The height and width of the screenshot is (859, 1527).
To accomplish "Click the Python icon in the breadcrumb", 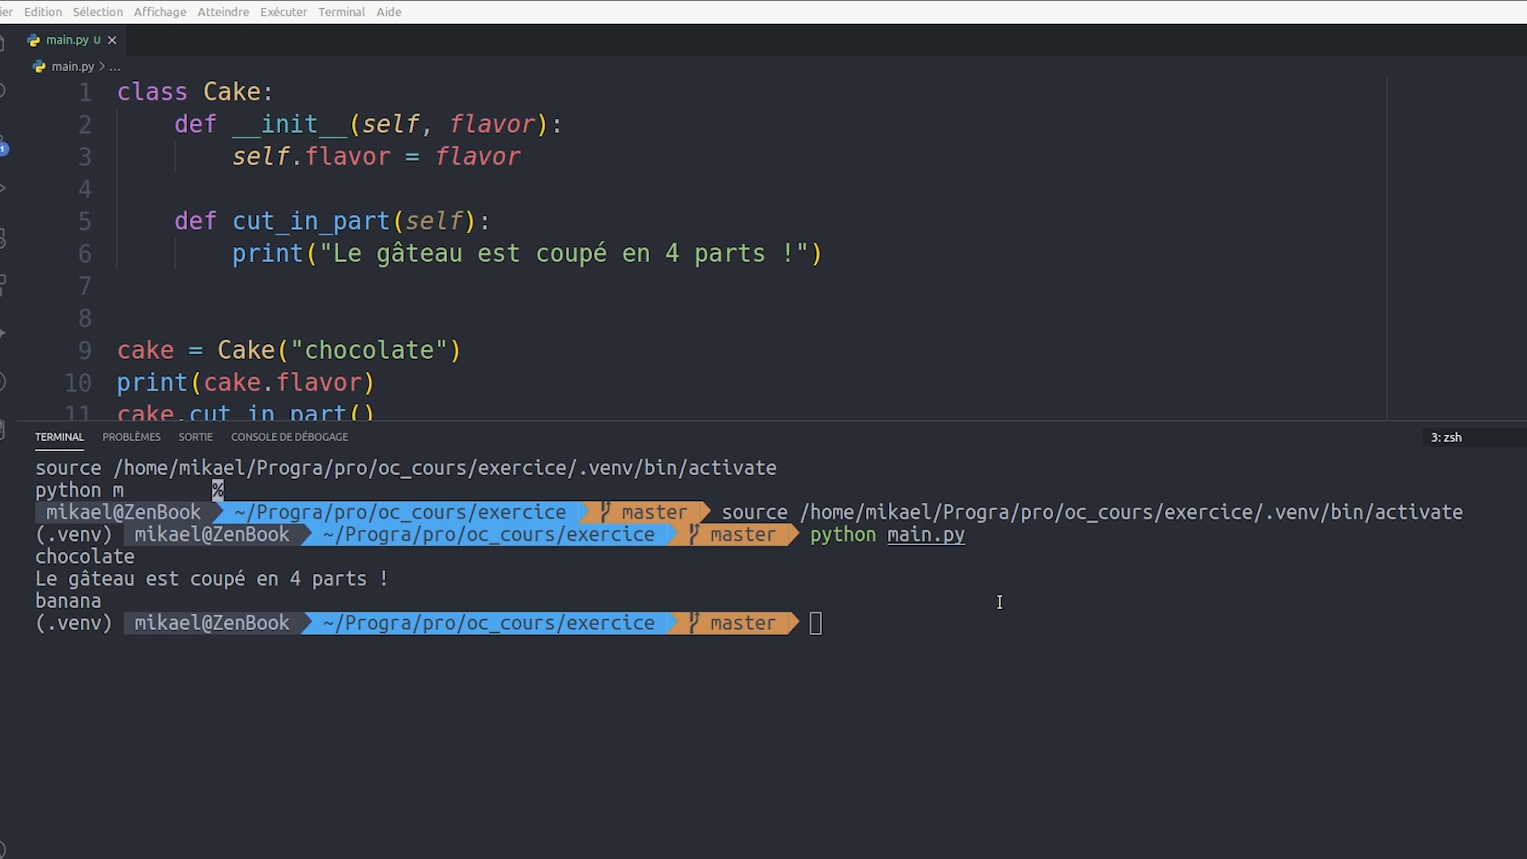I will pyautogui.click(x=39, y=66).
